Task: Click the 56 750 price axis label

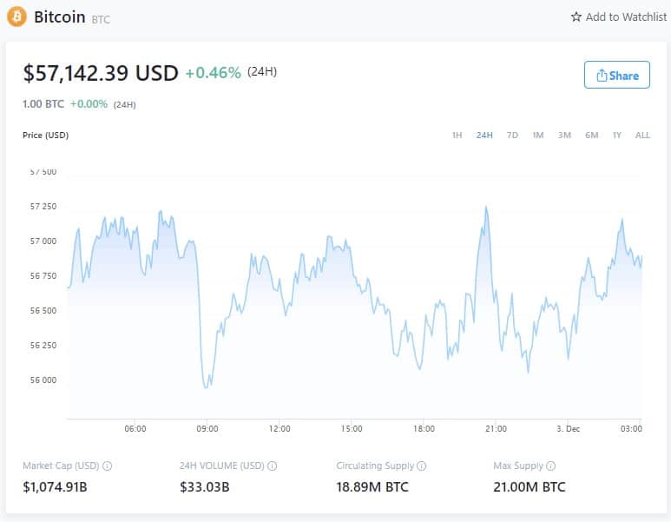Action: point(43,276)
